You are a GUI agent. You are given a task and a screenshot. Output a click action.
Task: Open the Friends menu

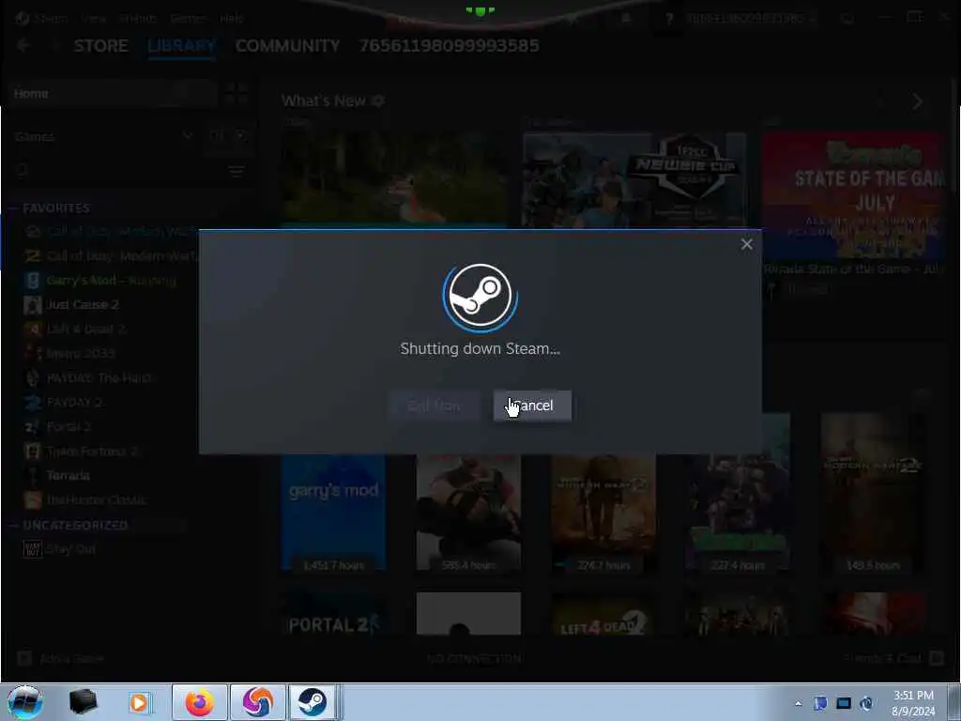pyautogui.click(x=138, y=19)
